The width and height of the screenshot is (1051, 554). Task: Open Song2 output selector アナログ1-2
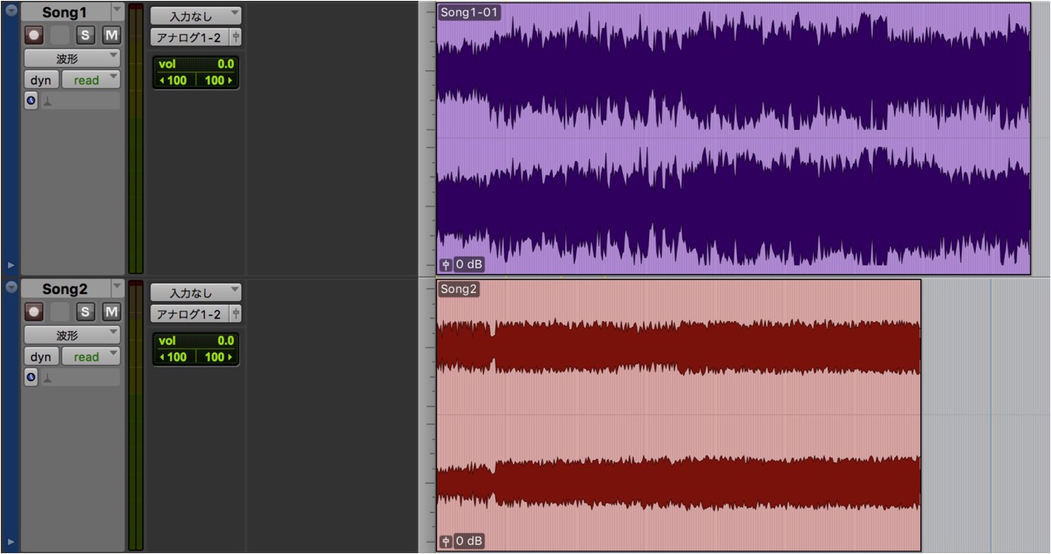189,315
